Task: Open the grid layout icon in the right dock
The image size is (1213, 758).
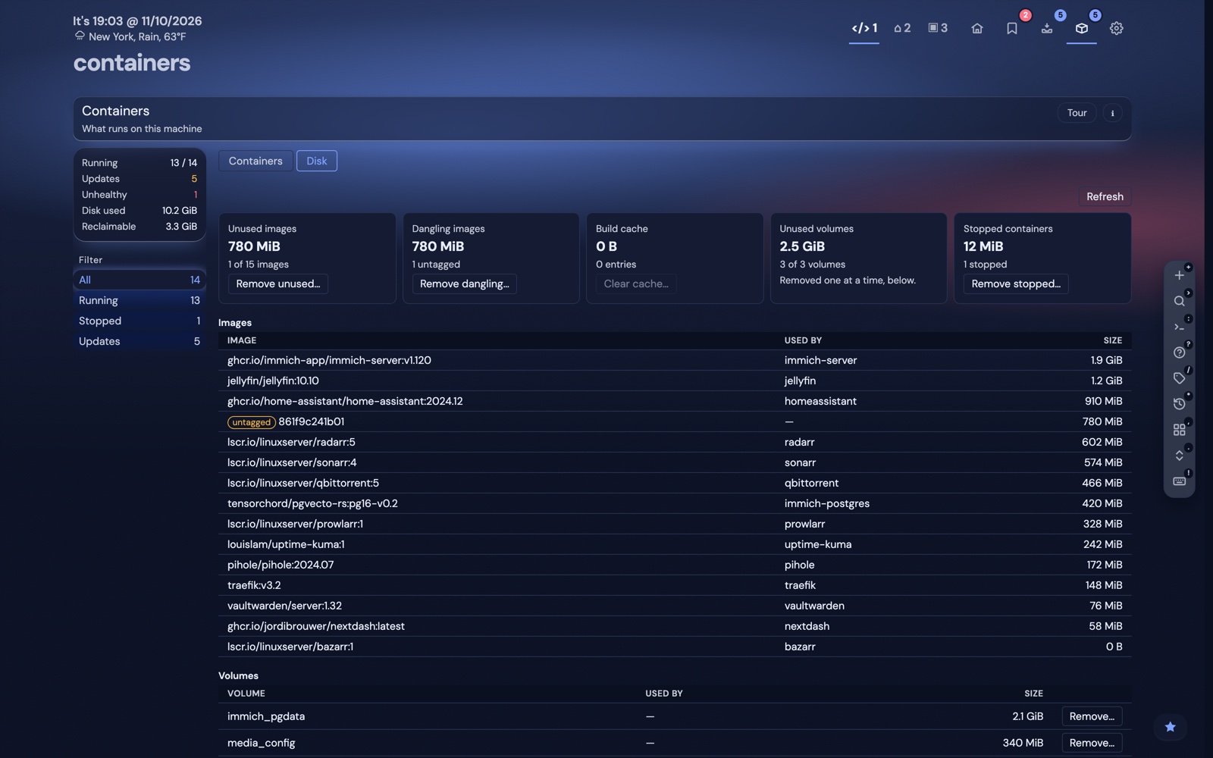Action: click(x=1180, y=430)
